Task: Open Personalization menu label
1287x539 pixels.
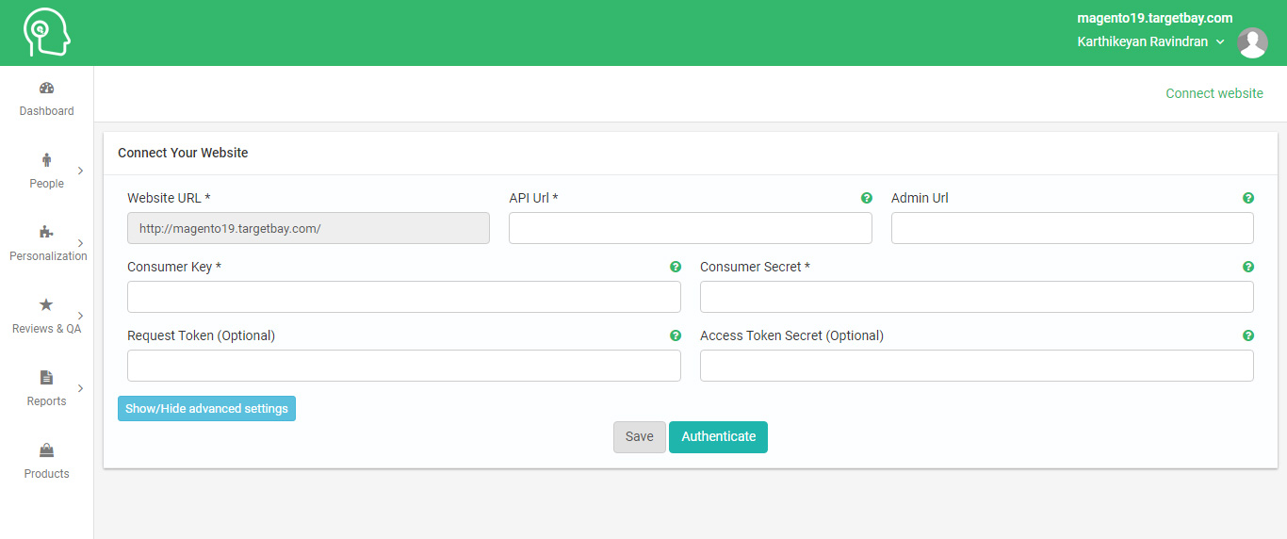Action: pyautogui.click(x=48, y=256)
